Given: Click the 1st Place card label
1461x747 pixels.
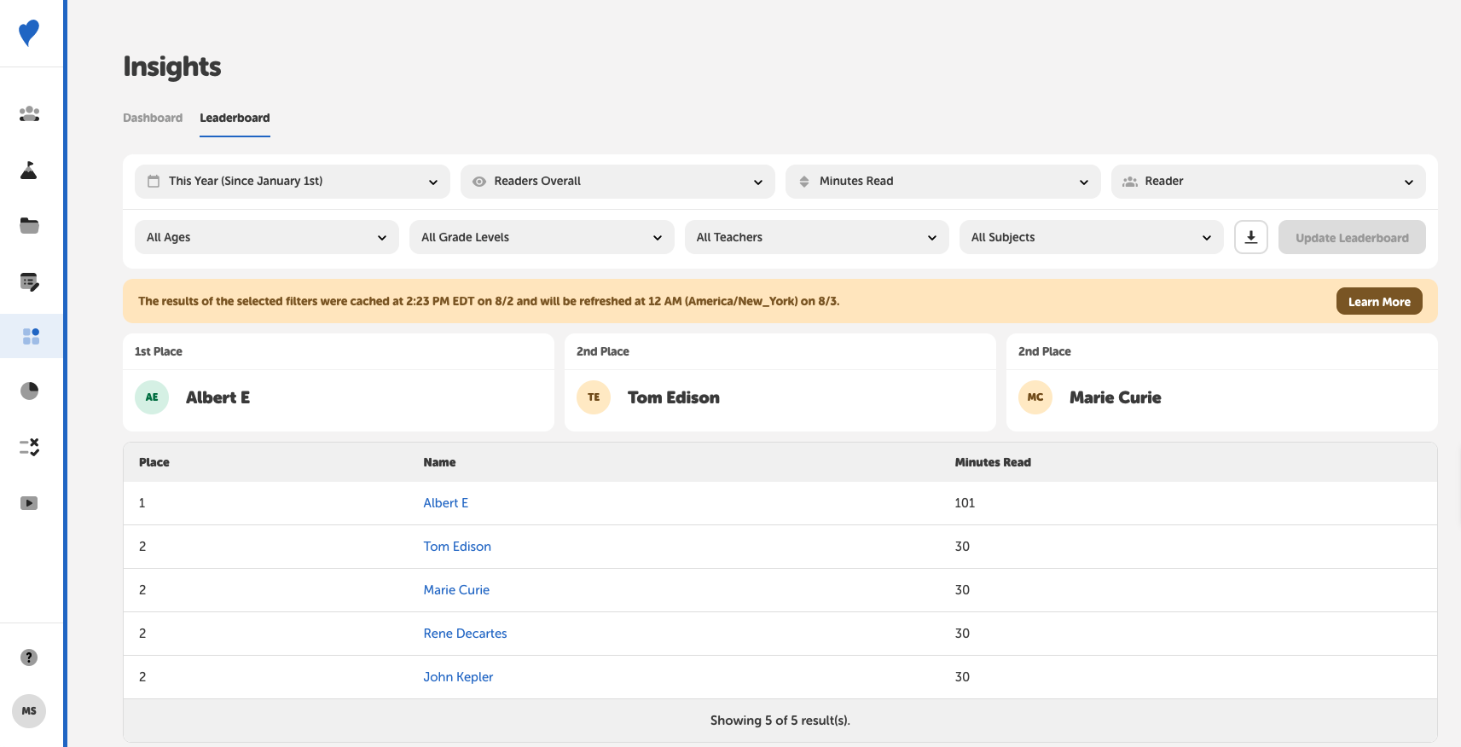Looking at the screenshot, I should (x=159, y=351).
